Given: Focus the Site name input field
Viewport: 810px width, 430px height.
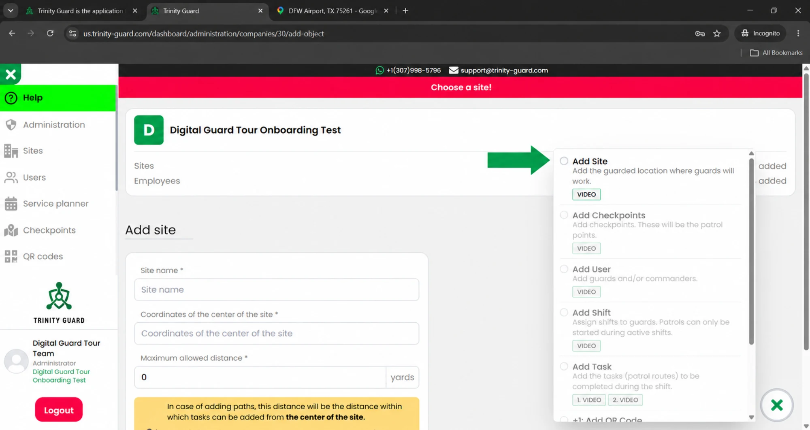Looking at the screenshot, I should pyautogui.click(x=277, y=290).
